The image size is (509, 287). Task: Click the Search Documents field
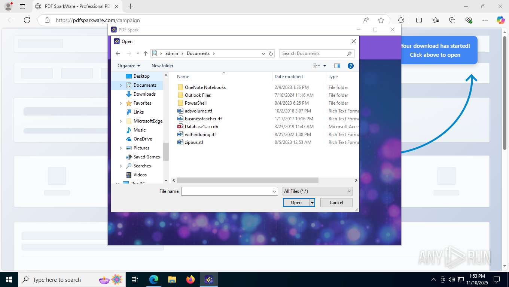[x=317, y=53]
